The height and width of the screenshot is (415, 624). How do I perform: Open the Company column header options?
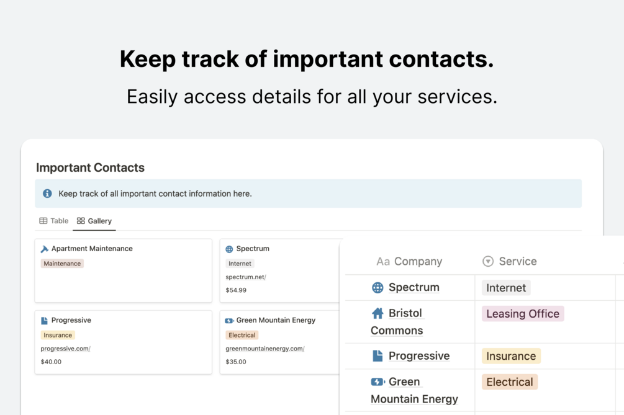[410, 261]
